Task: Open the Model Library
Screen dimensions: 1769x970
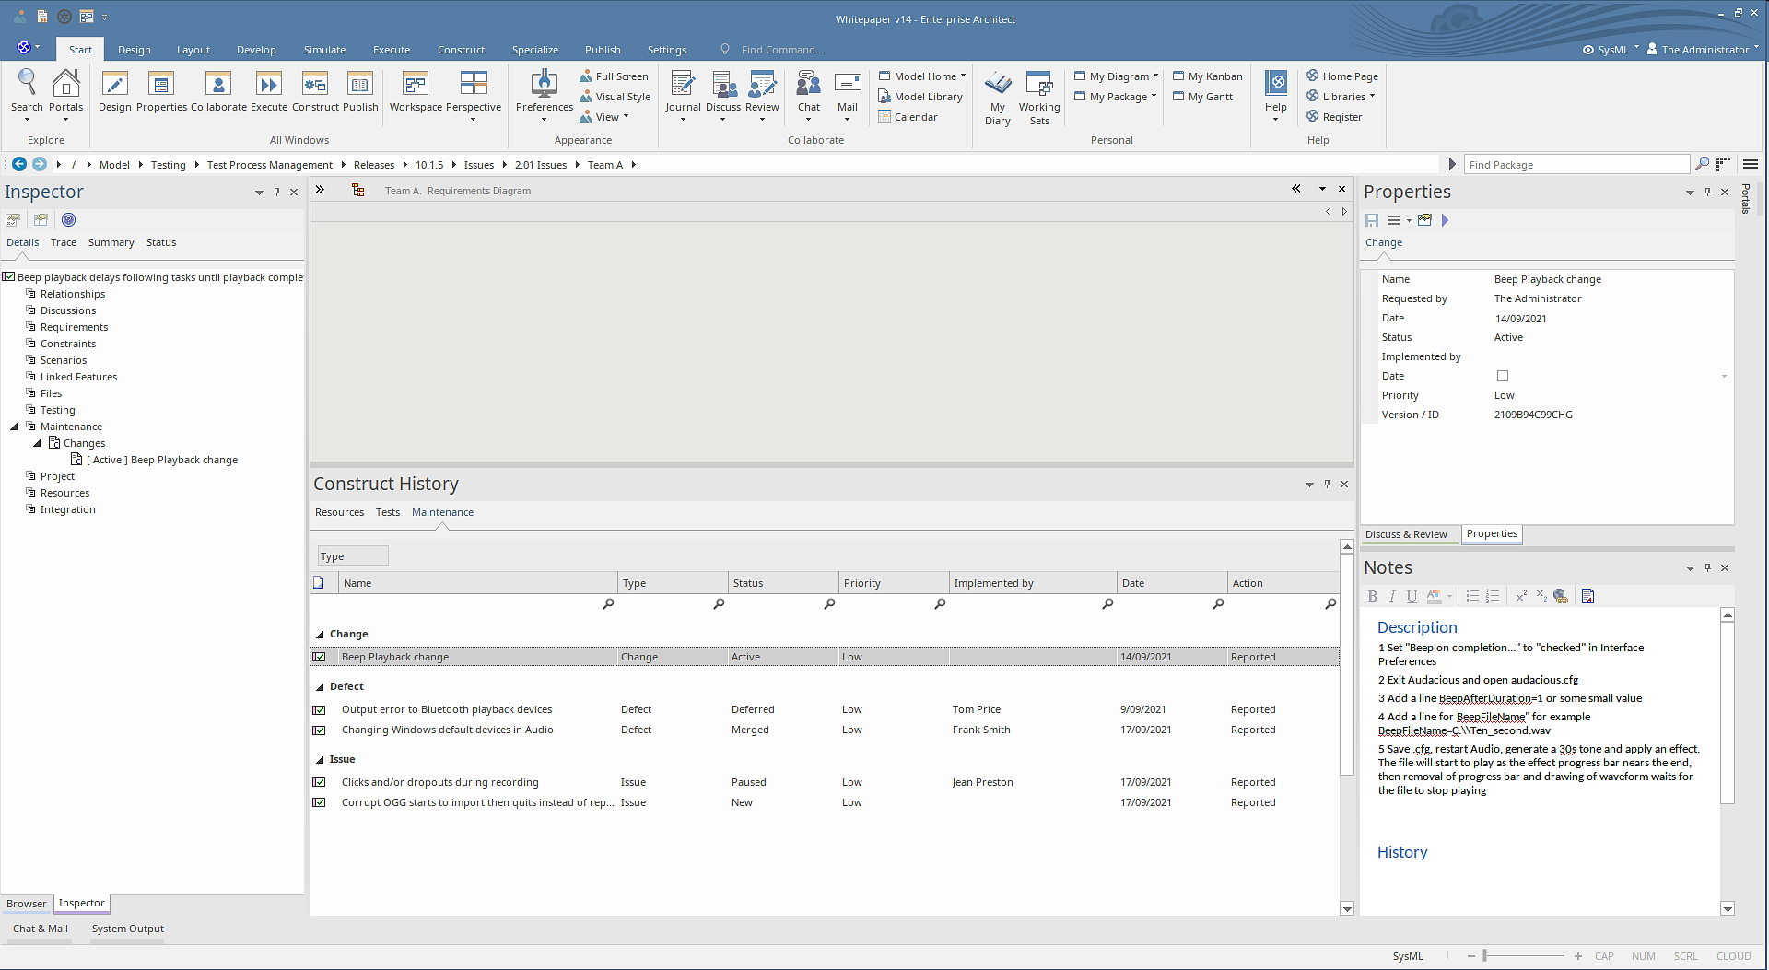Action: pyautogui.click(x=927, y=97)
